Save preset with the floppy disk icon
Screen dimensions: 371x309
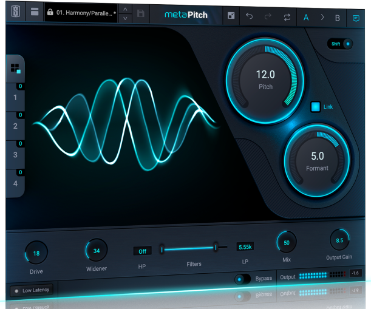(141, 13)
